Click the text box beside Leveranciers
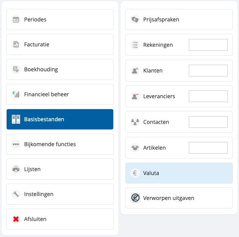239x237 pixels. (x=208, y=96)
